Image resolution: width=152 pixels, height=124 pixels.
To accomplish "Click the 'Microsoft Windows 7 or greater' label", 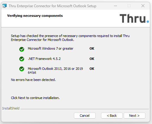I will point(51,48).
